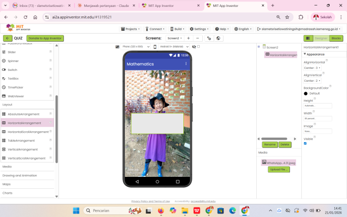The image size is (347, 217).
Task: Open the Settings menu
Action: click(x=199, y=29)
